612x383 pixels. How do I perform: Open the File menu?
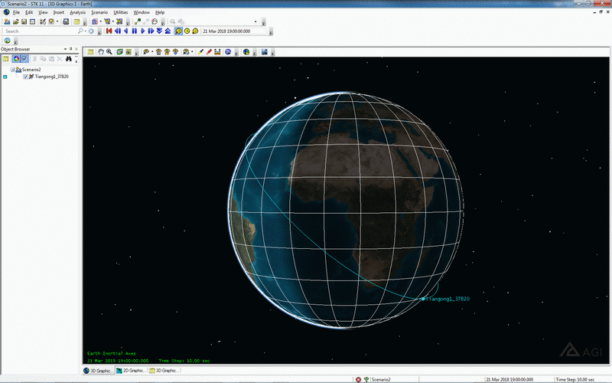(x=16, y=12)
